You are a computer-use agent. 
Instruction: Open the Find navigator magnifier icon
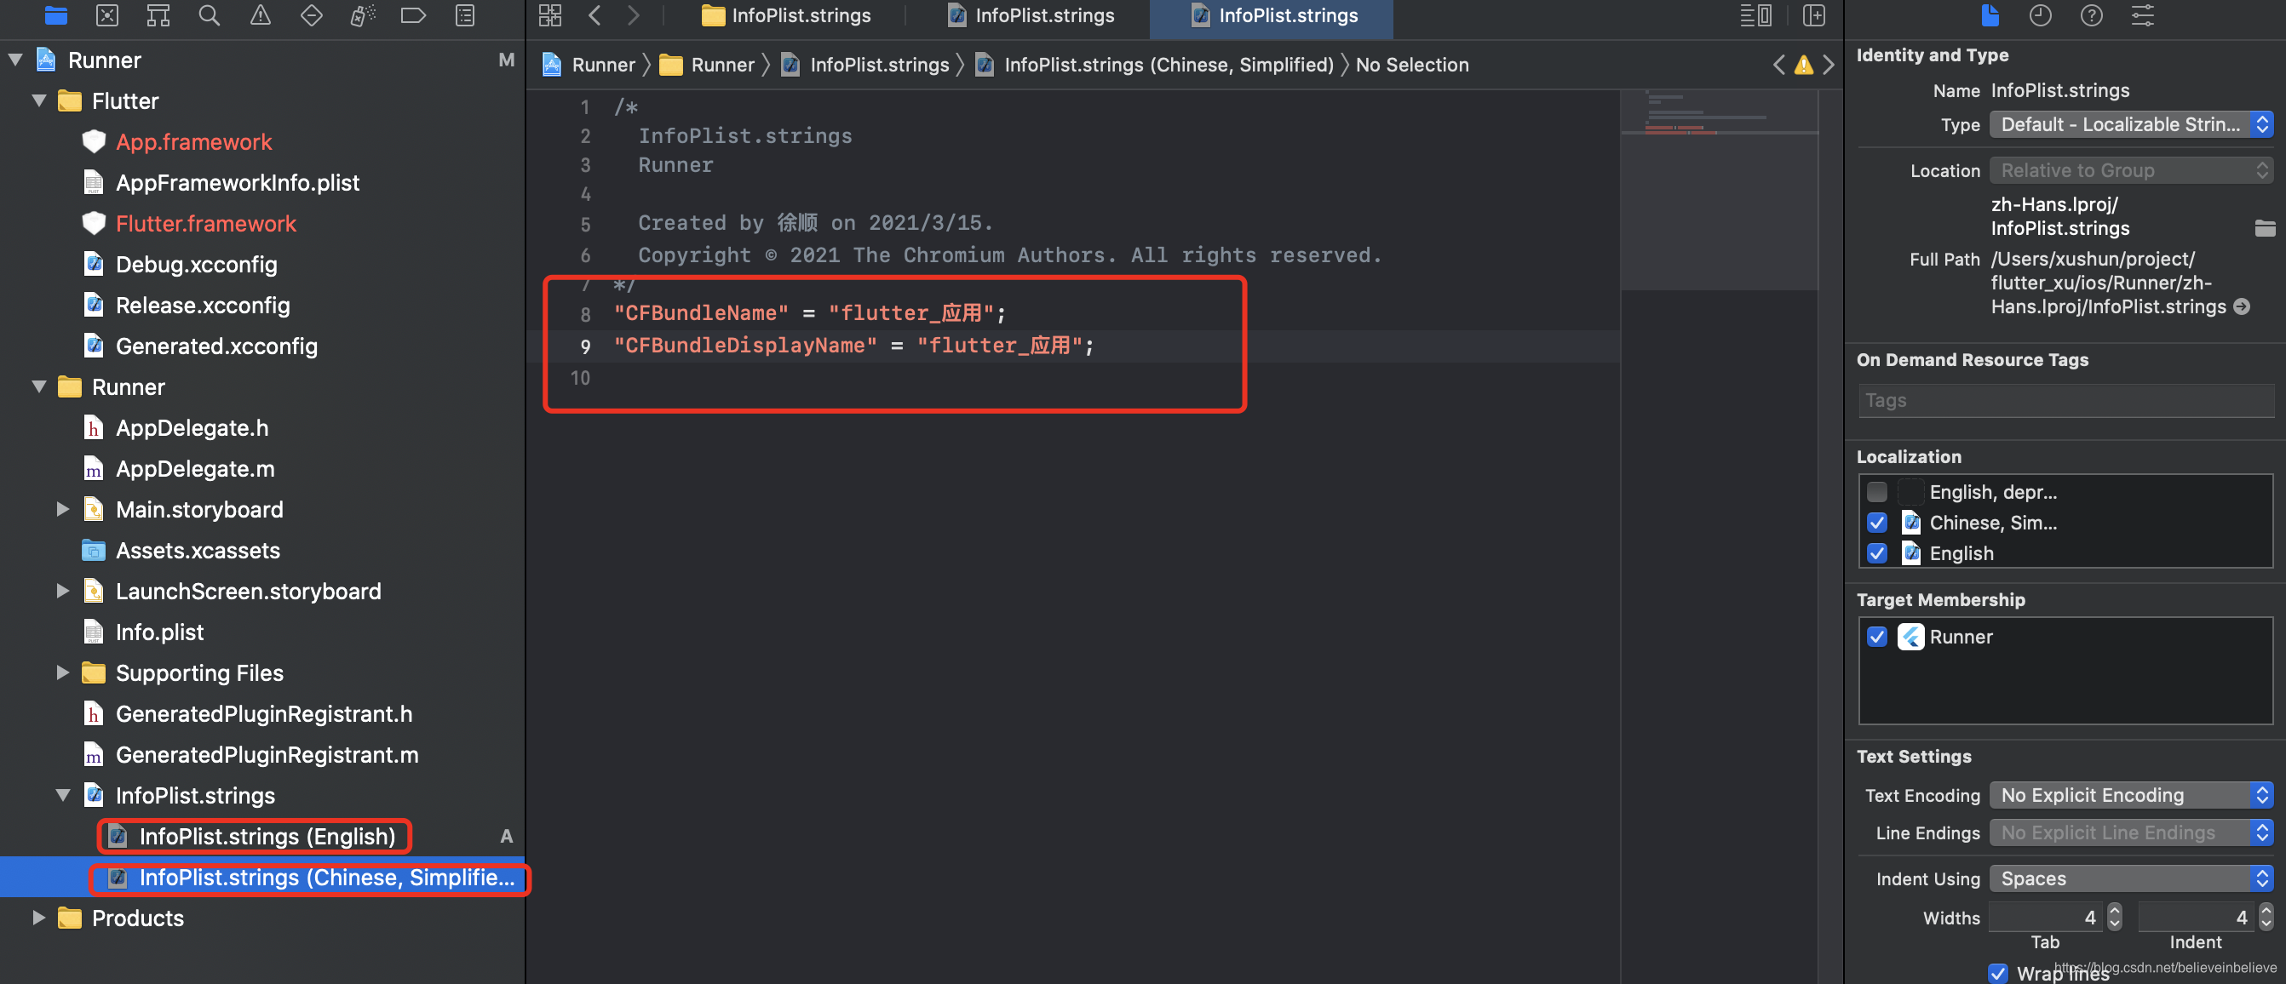(209, 15)
